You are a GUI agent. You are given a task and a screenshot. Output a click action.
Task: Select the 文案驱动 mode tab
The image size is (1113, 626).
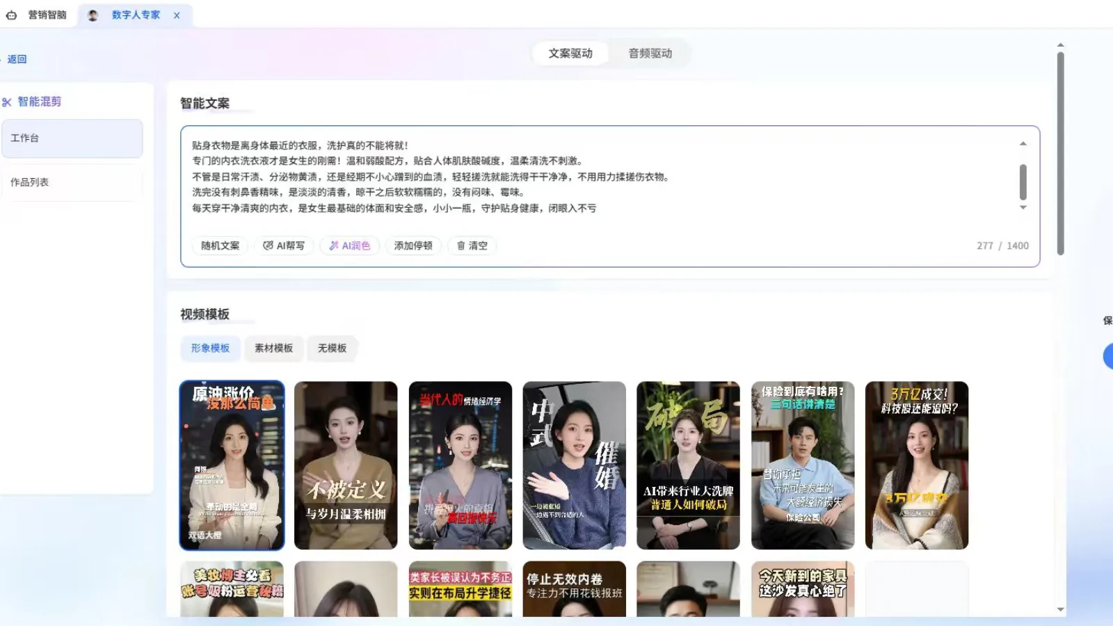tap(570, 54)
